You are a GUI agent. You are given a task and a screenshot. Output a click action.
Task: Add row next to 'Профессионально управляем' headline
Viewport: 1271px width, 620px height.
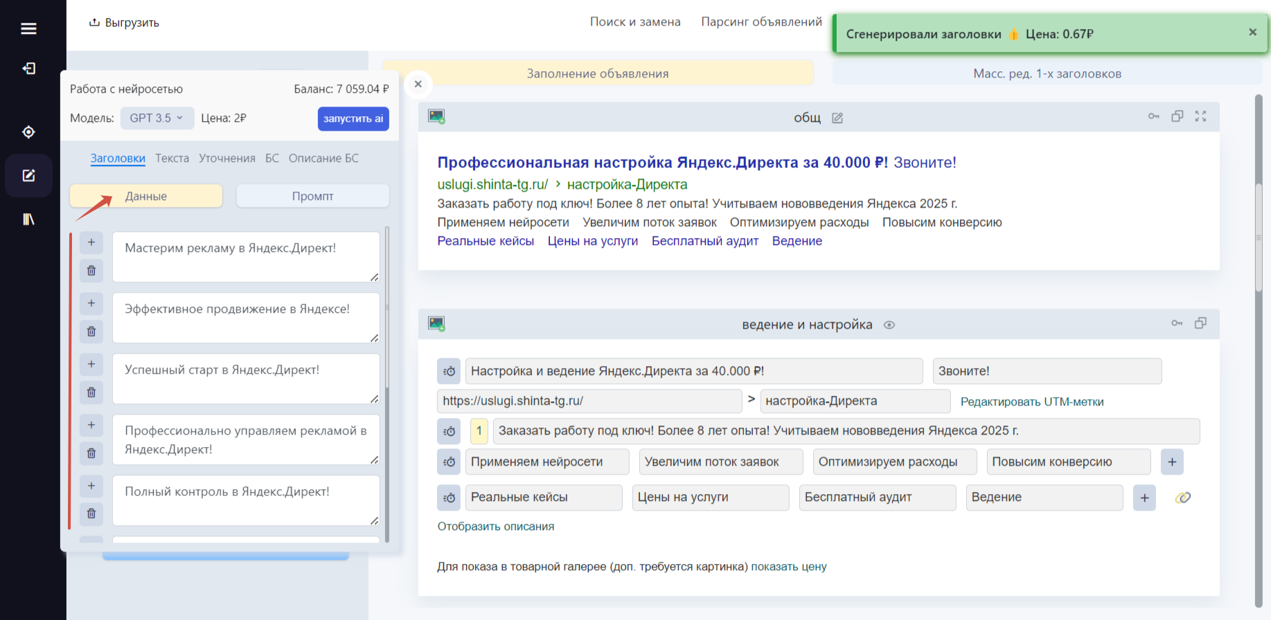coord(91,426)
